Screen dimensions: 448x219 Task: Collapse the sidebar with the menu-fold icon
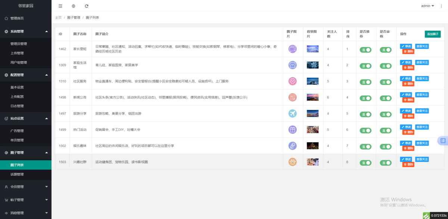[60, 6]
